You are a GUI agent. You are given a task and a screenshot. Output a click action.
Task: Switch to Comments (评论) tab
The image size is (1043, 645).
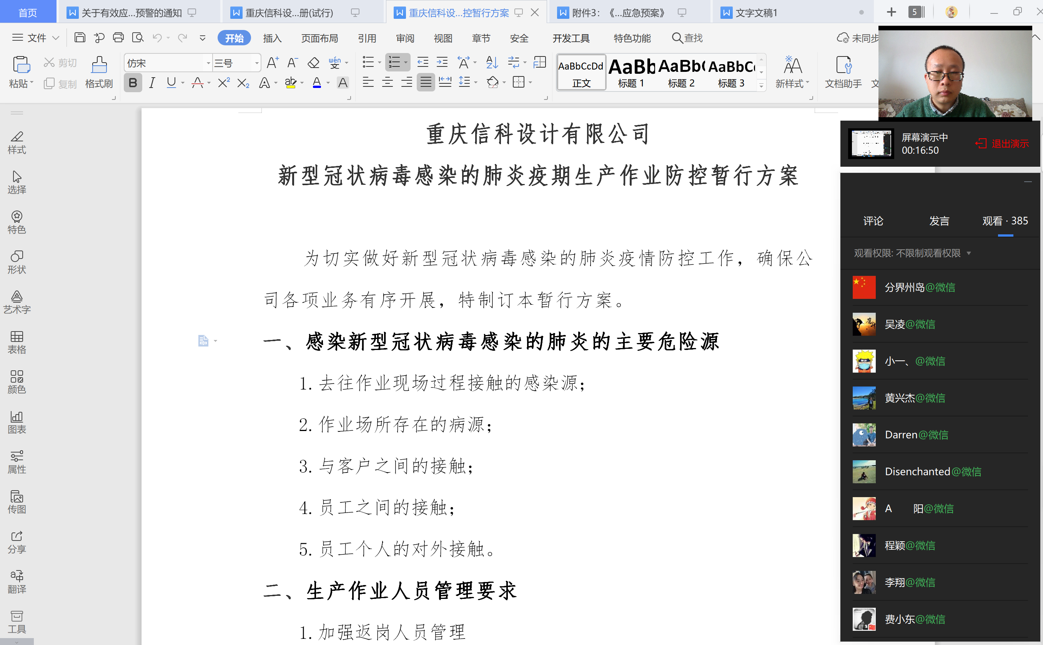[873, 221]
